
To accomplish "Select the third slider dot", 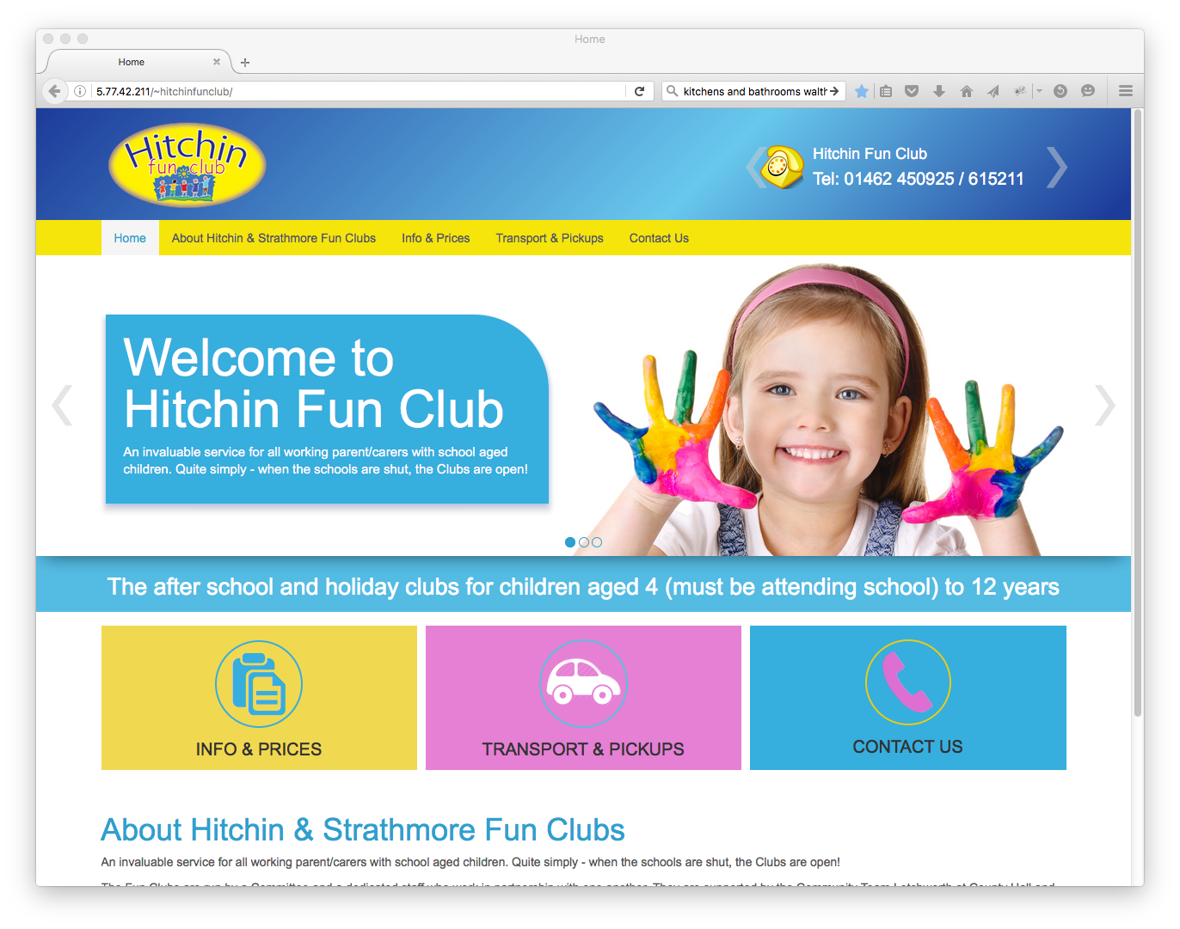I will (597, 542).
